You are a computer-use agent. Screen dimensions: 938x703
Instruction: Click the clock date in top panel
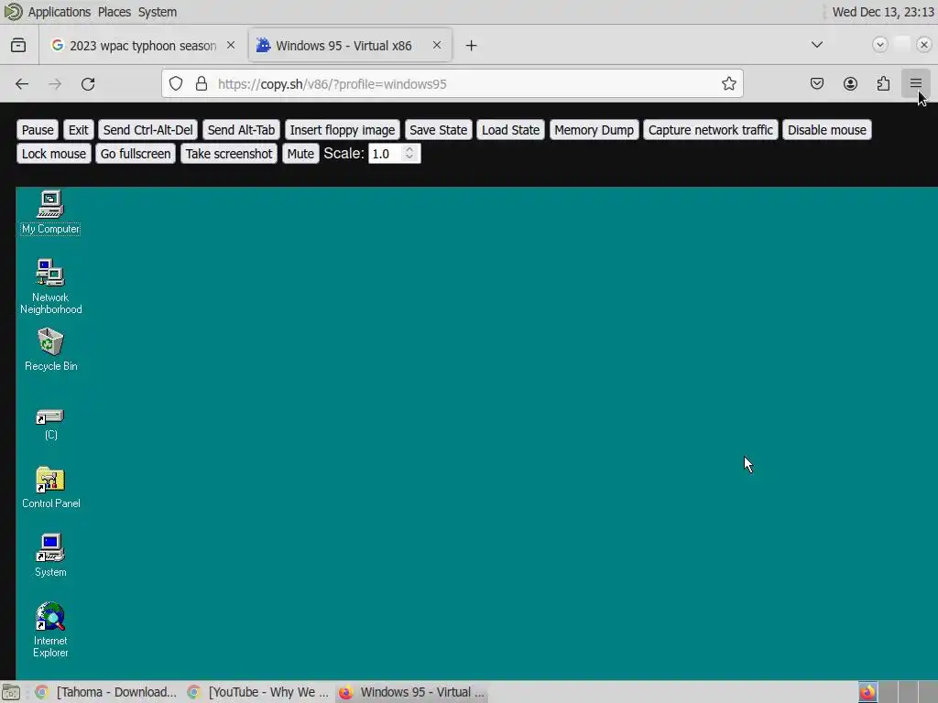[883, 12]
